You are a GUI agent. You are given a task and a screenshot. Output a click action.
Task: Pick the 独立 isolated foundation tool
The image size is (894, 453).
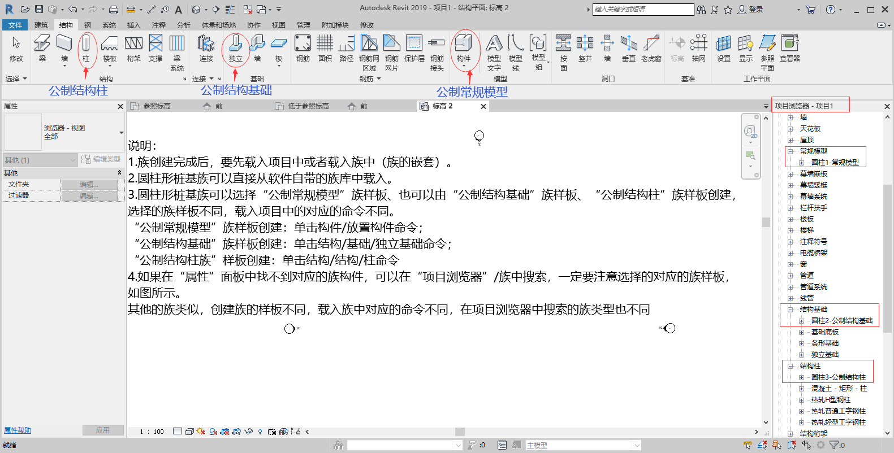point(236,49)
